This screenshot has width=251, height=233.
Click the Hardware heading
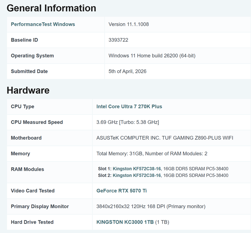tap(28, 90)
